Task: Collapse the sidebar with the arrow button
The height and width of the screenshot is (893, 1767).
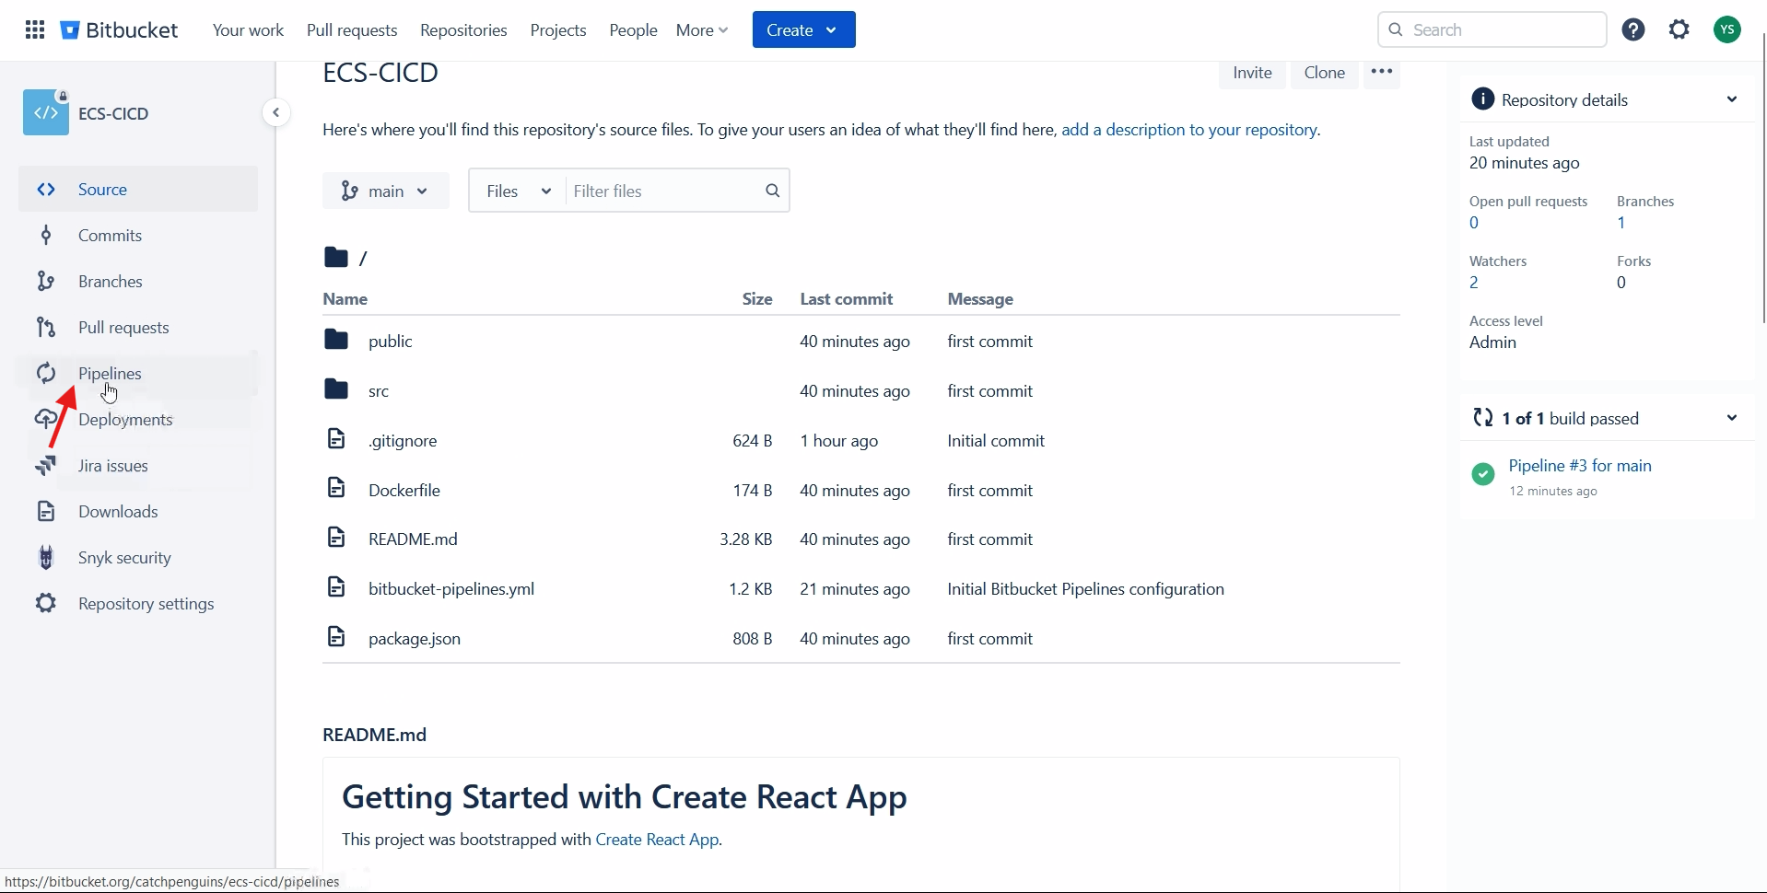Action: pos(275,112)
